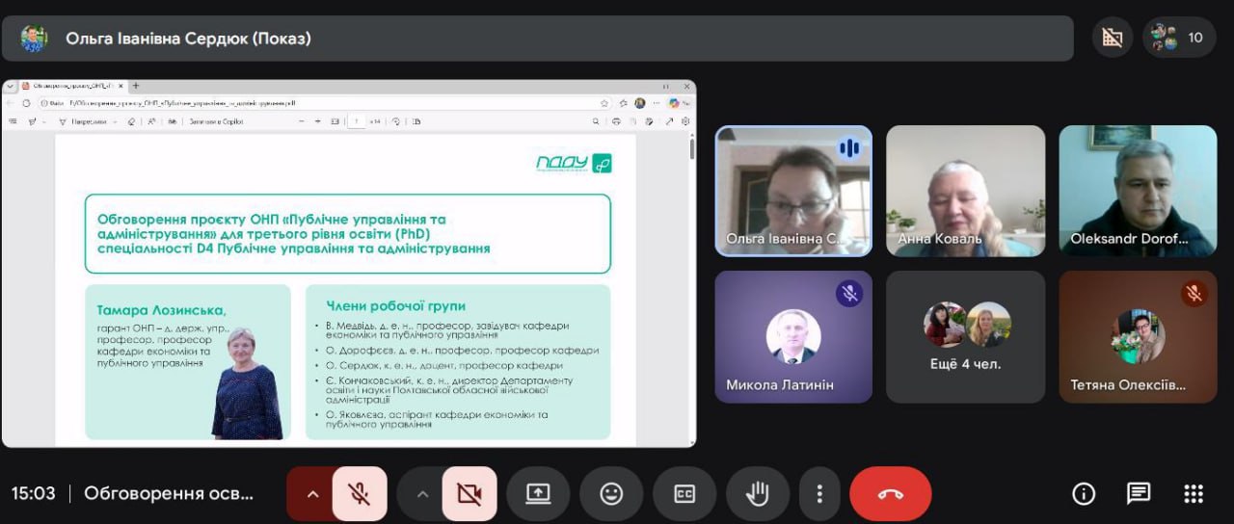
Task: Expand audio settings chevron beside microphone
Action: 312,494
